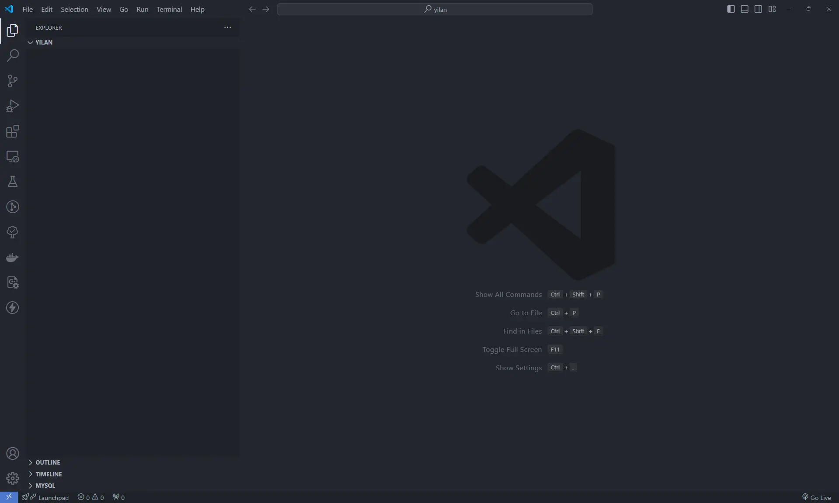Image resolution: width=839 pixels, height=503 pixels.
Task: Open the Selection menu
Action: (74, 9)
